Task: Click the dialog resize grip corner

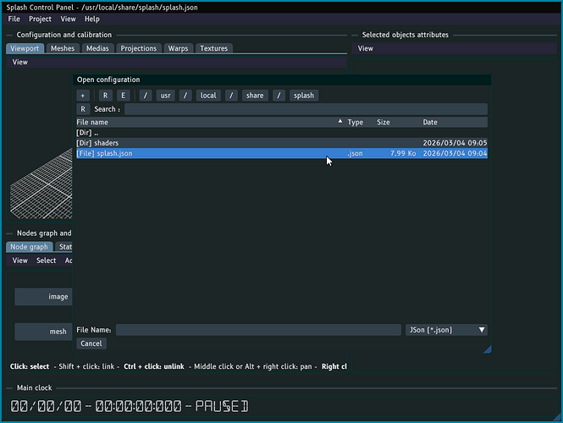Action: click(x=487, y=349)
